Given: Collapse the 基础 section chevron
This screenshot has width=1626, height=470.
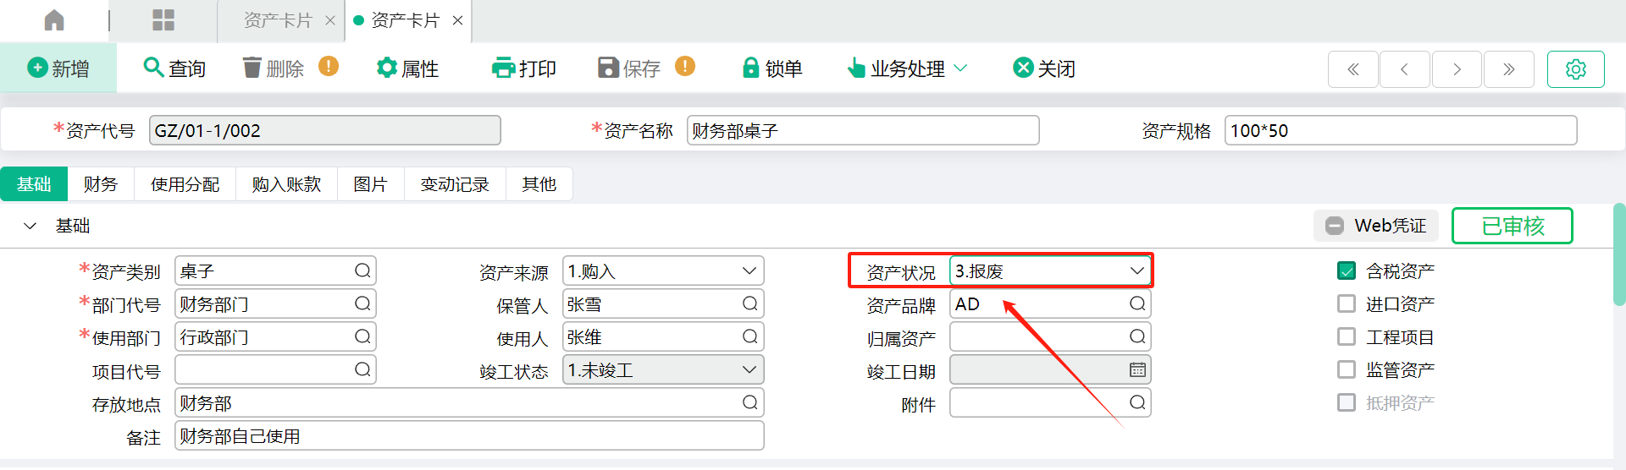Looking at the screenshot, I should click(x=30, y=226).
